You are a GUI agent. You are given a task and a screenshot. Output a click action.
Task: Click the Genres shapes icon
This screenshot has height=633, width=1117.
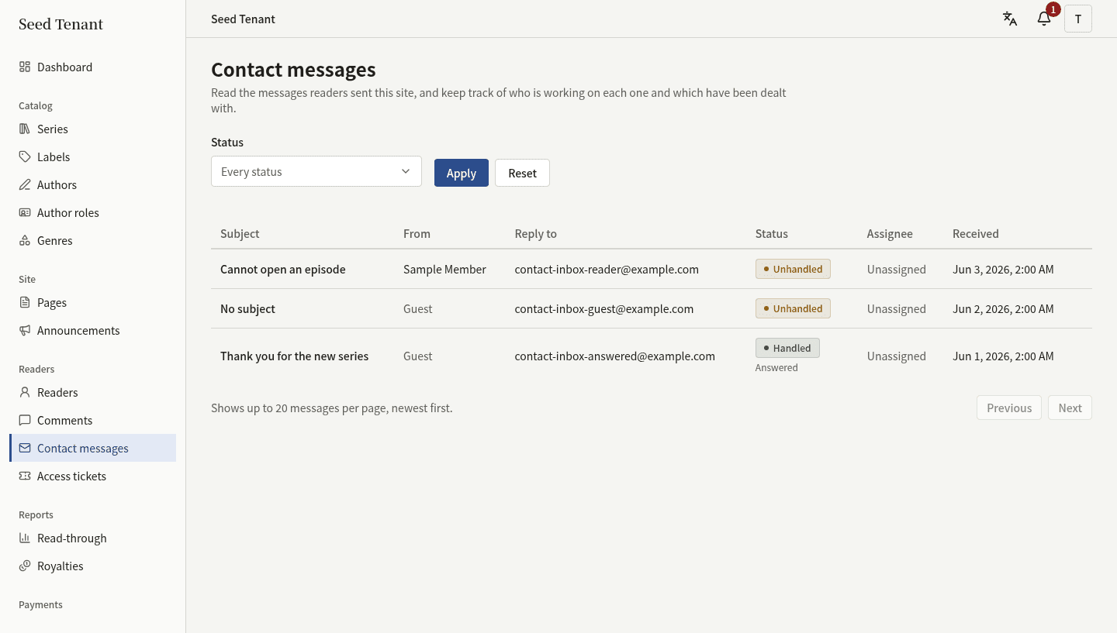[25, 240]
